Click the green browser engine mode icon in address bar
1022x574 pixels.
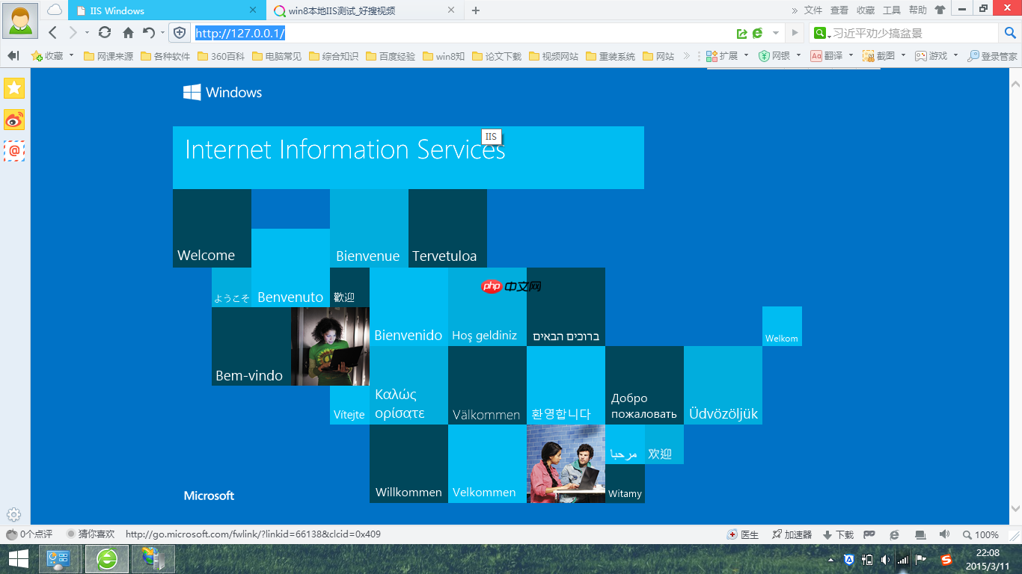click(758, 33)
